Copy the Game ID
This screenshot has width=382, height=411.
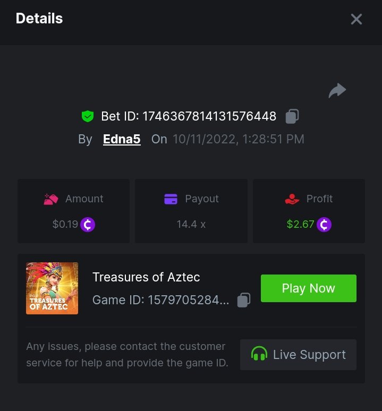(243, 300)
